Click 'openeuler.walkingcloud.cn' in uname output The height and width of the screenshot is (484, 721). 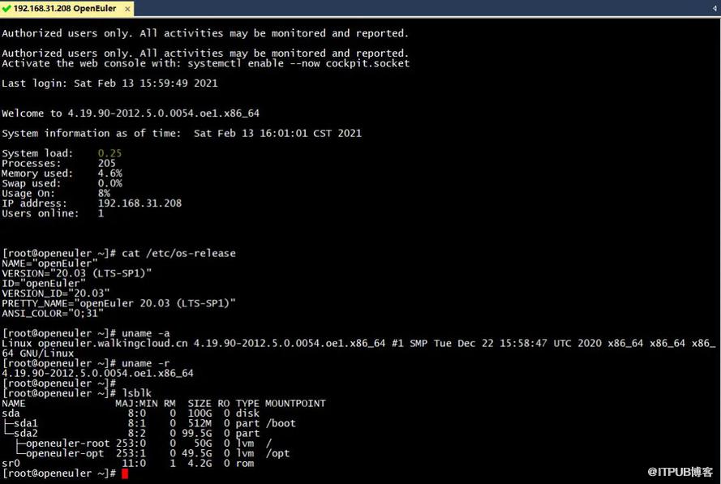(x=113, y=344)
